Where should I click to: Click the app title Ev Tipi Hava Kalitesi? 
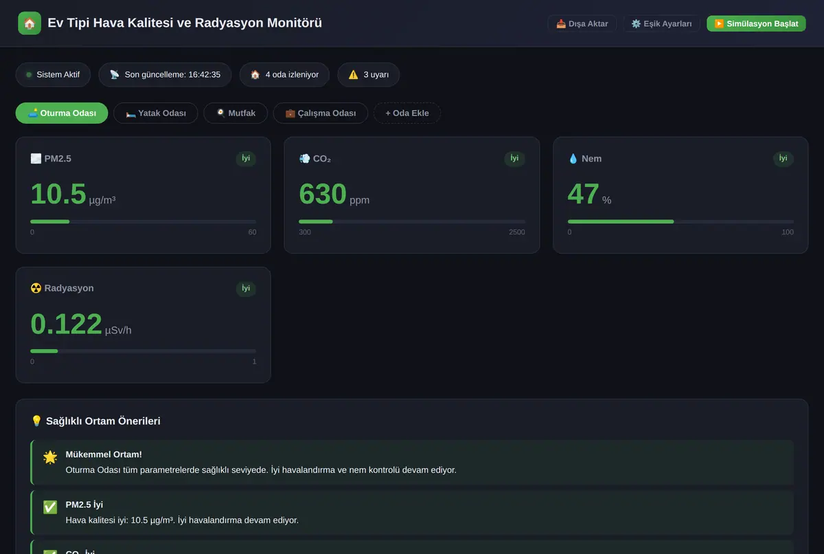tap(185, 23)
